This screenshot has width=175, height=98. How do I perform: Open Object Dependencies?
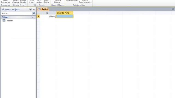[x=85, y=2]
